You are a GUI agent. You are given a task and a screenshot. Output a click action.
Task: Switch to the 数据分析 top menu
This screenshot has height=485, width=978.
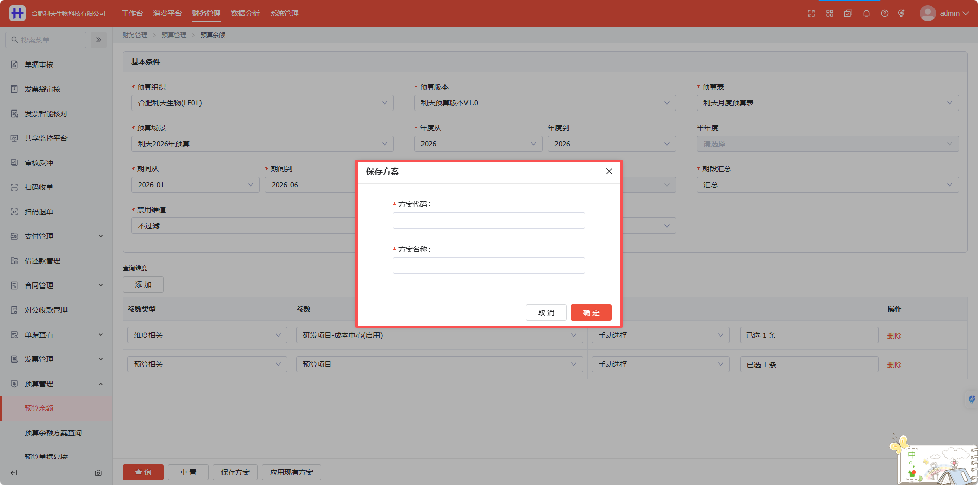245,13
